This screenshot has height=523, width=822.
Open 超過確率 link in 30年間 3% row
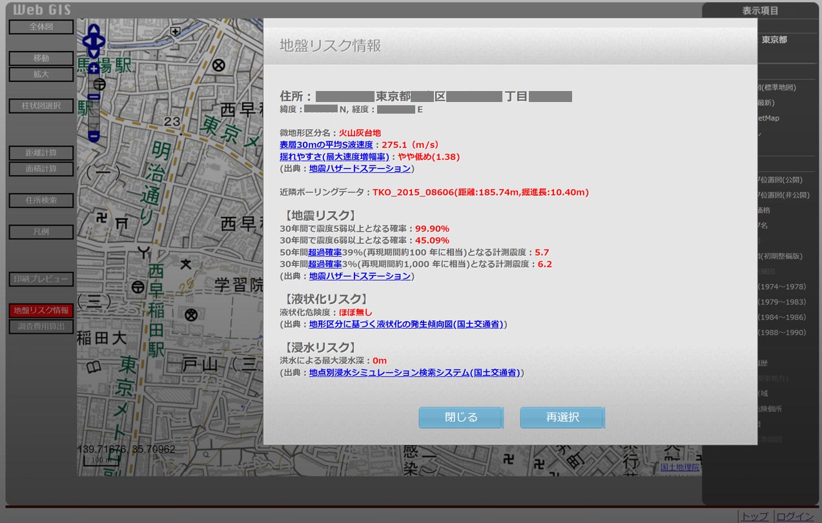325,264
